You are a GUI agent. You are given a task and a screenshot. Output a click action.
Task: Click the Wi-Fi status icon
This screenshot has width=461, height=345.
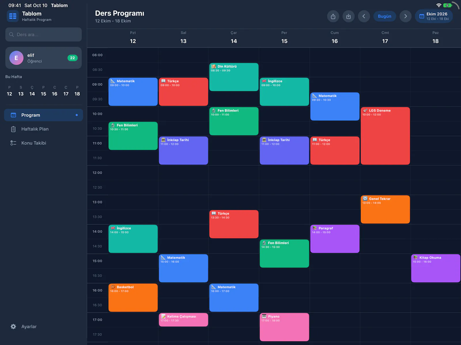coord(439,5)
